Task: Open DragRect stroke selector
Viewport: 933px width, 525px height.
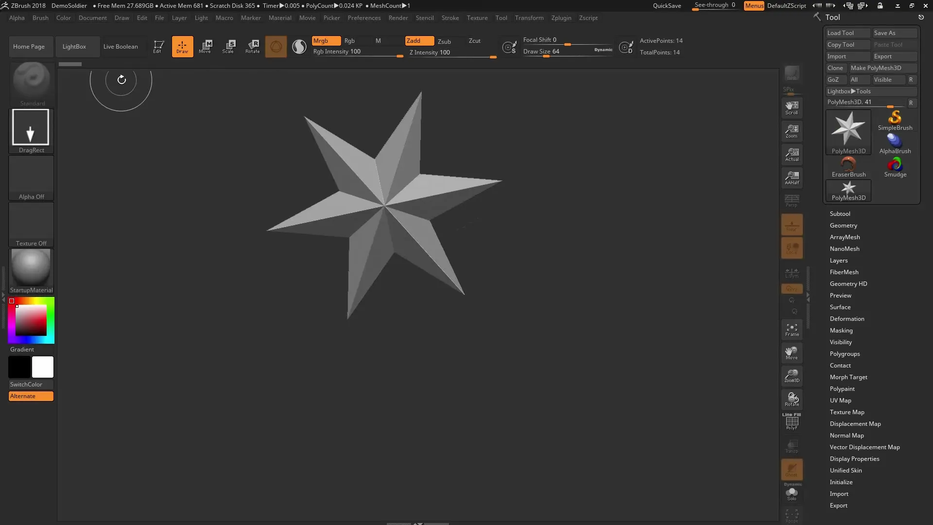Action: coord(32,131)
